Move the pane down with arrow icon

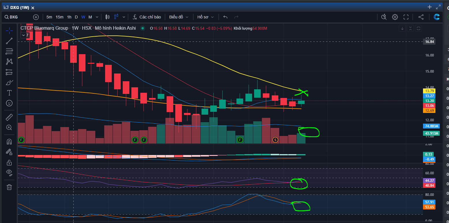(402, 28)
